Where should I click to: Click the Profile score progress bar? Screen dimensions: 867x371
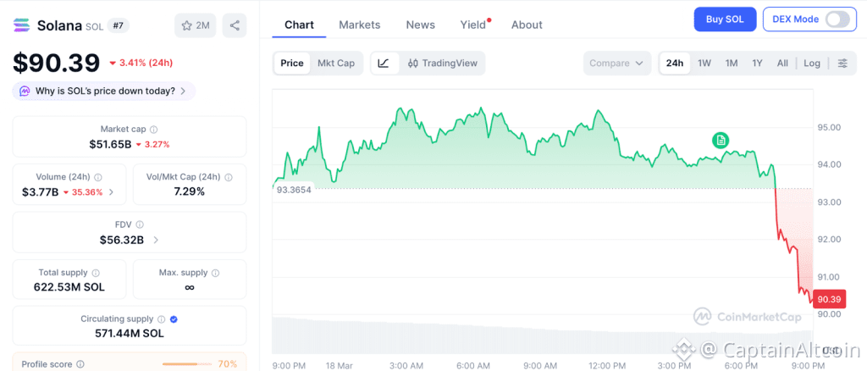[x=186, y=364]
